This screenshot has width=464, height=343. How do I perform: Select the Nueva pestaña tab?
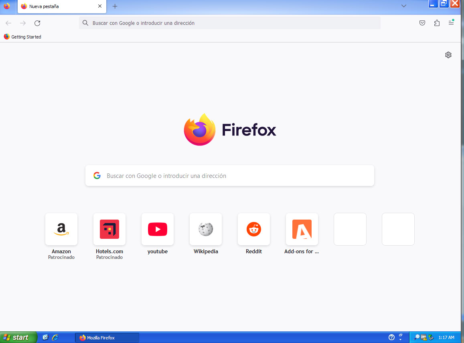coord(62,6)
